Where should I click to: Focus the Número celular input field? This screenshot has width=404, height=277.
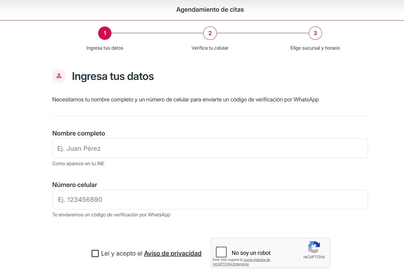210,199
